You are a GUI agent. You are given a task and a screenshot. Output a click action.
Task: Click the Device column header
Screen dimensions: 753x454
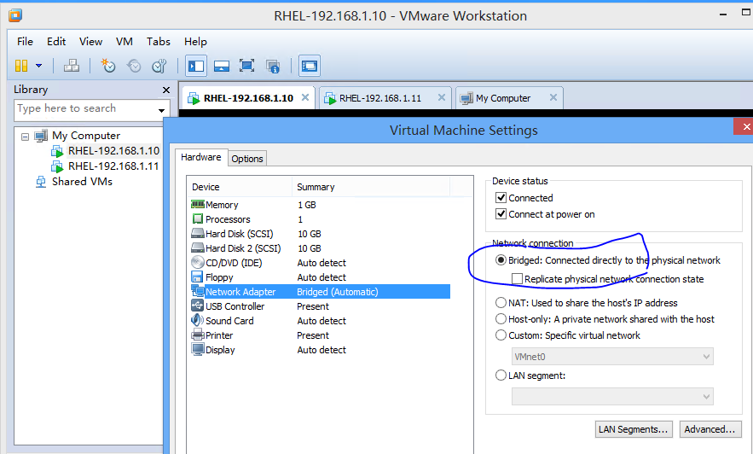pyautogui.click(x=240, y=187)
